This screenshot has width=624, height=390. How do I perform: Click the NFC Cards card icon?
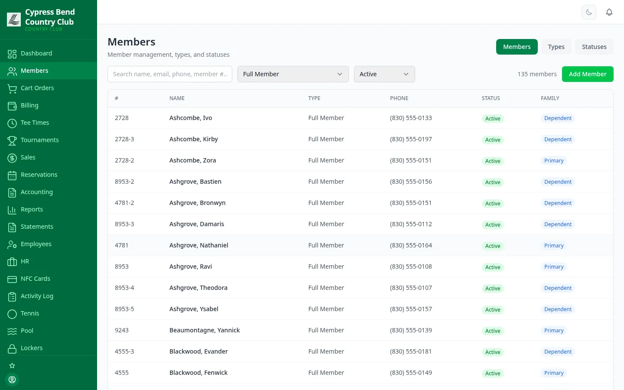coord(12,279)
